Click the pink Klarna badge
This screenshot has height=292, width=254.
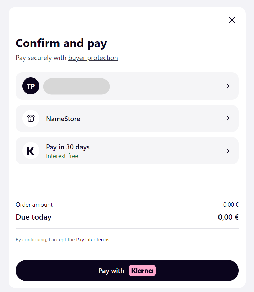tap(142, 271)
